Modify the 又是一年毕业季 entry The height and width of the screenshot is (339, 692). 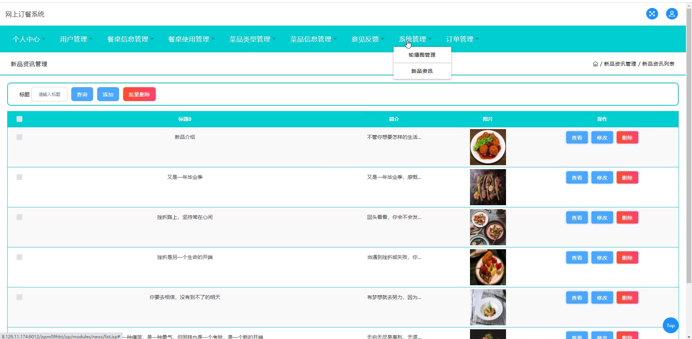602,177
